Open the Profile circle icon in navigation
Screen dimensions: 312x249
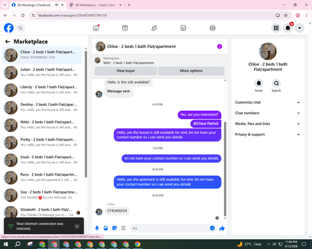point(212,28)
